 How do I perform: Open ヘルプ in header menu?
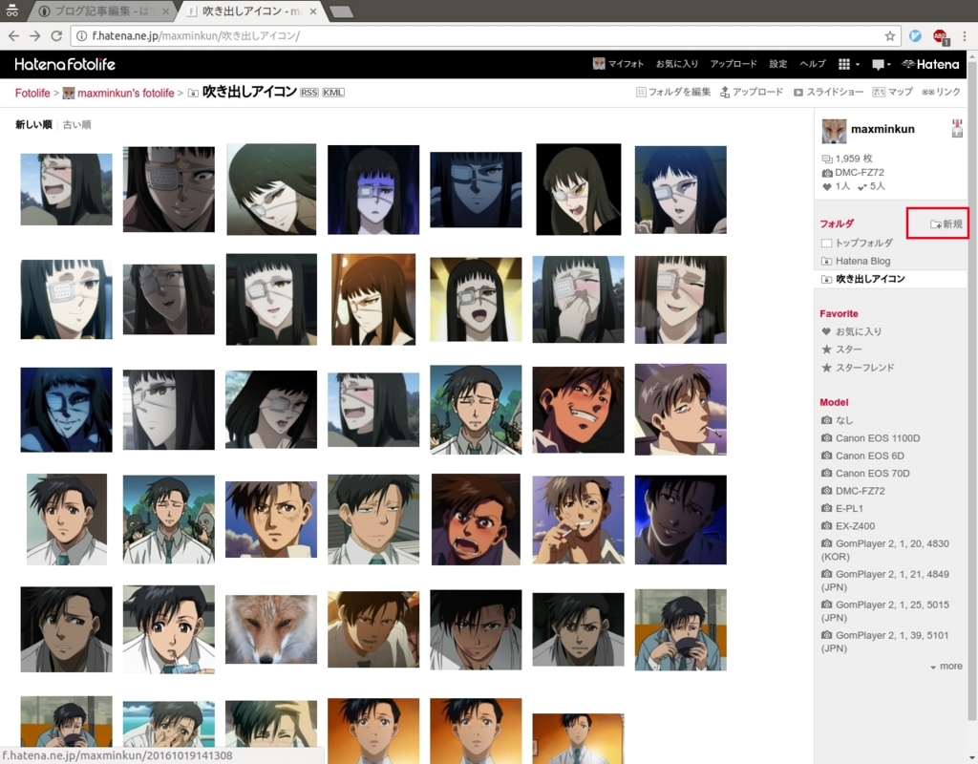click(x=813, y=64)
